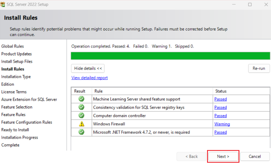Click the Microsoft .NET Framework 4.7.2 rule text
The image size is (271, 164).
(141, 132)
